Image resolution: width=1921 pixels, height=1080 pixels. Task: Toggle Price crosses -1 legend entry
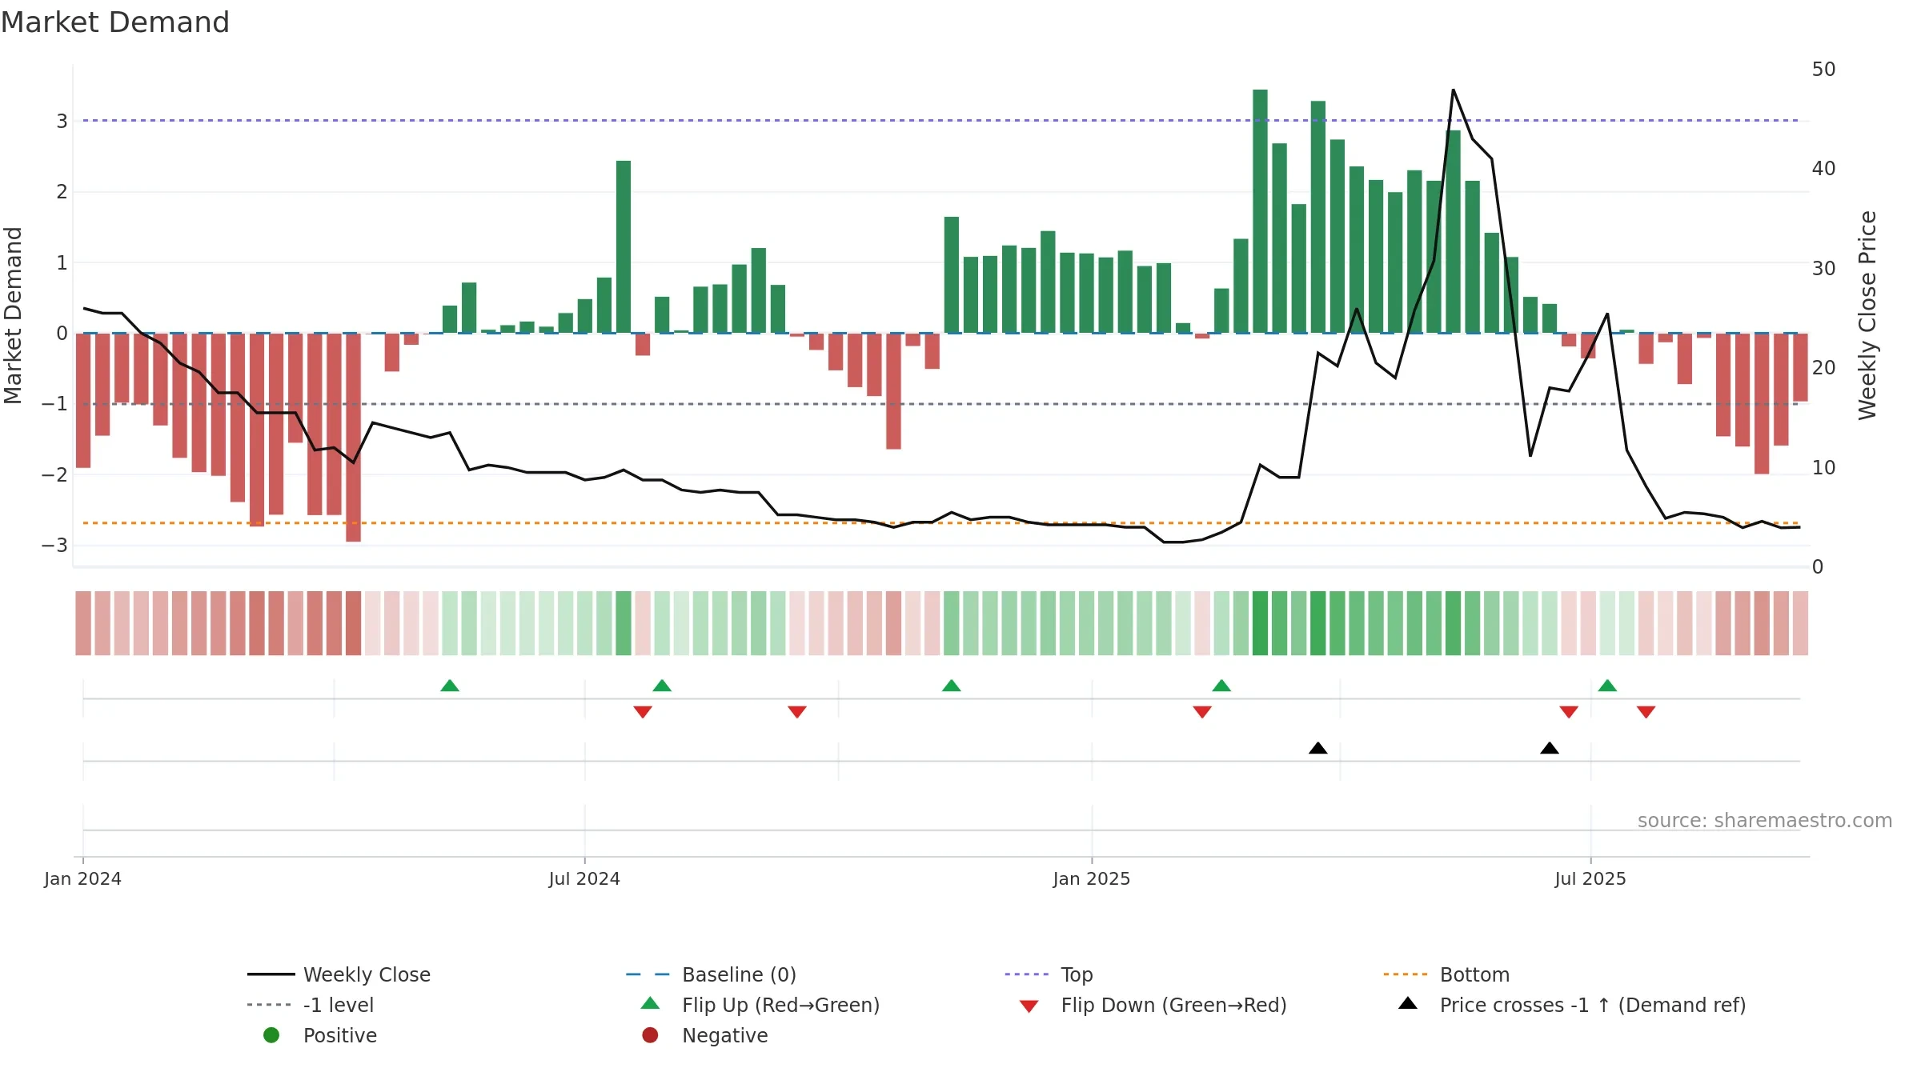[1572, 1005]
